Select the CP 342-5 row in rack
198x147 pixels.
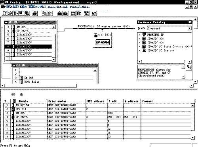[x=28, y=31]
